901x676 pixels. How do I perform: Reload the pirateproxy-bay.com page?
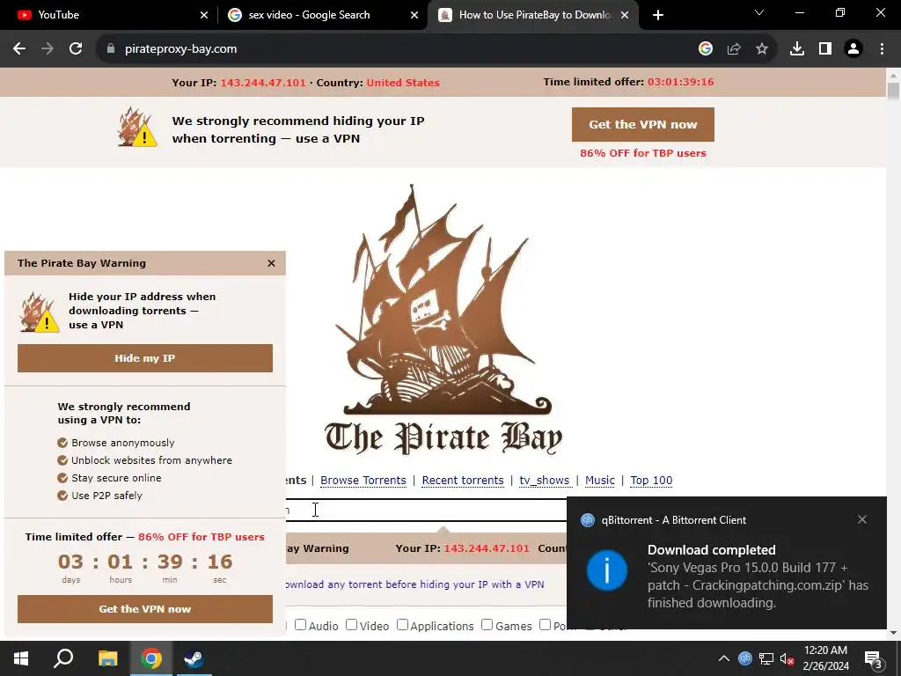pos(76,49)
